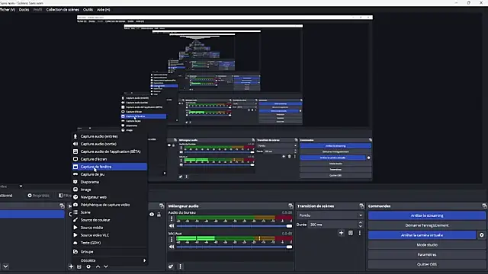The image size is (488, 274).
Task: Add a scene transition with the plus icon
Action: coord(341,233)
